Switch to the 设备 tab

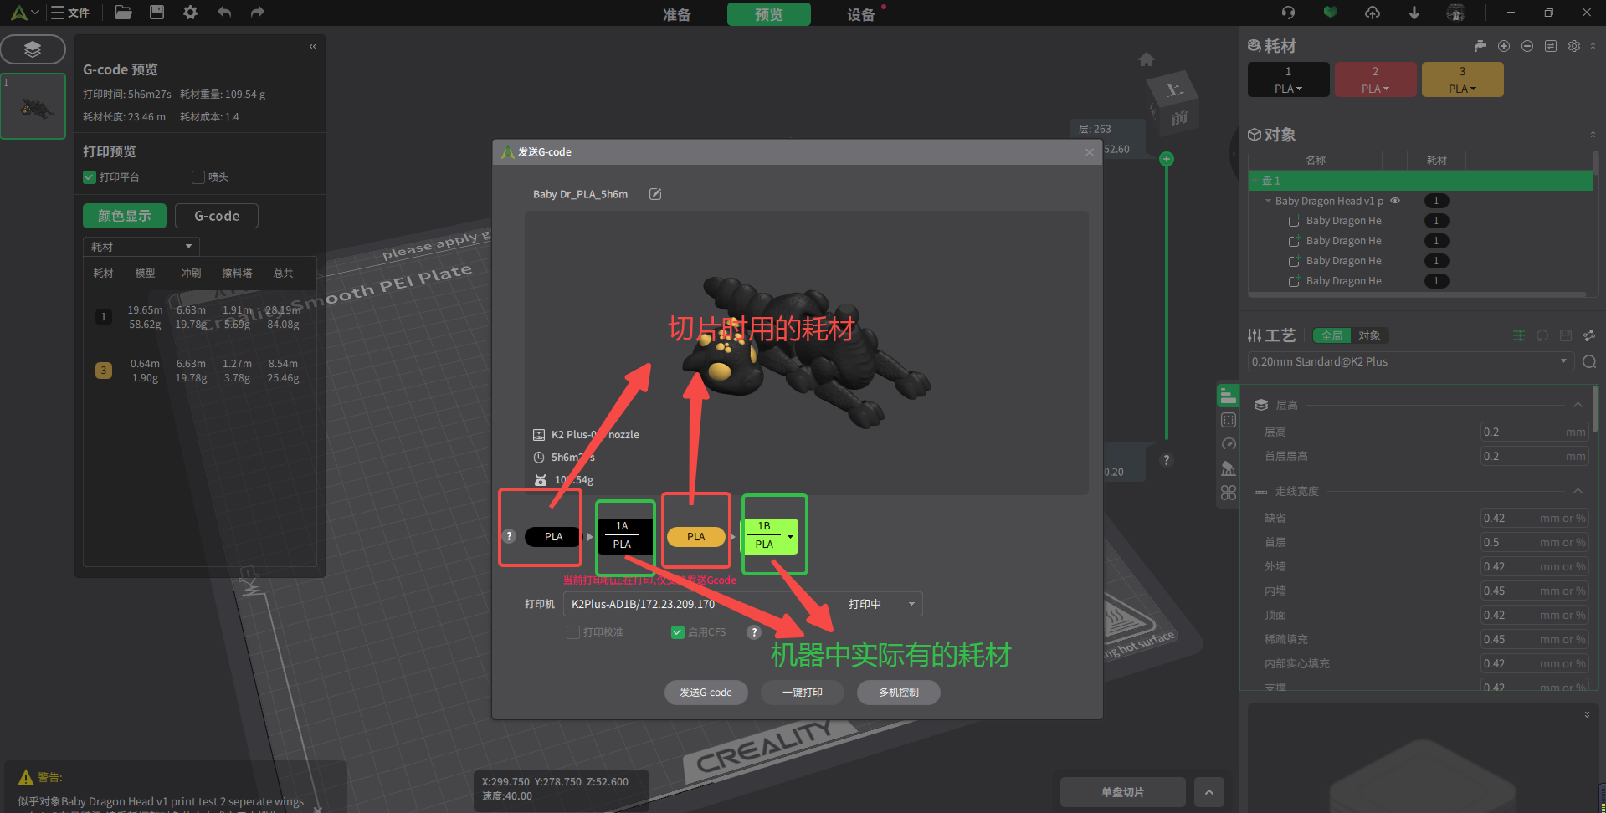click(x=860, y=14)
